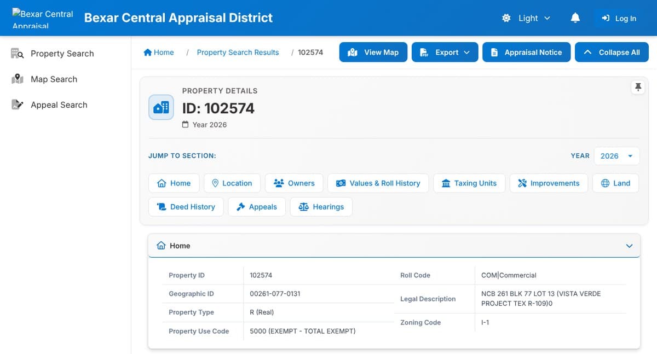Screen dimensions: 657x354
Task: Click the Log In button
Action: pyautogui.click(x=619, y=18)
